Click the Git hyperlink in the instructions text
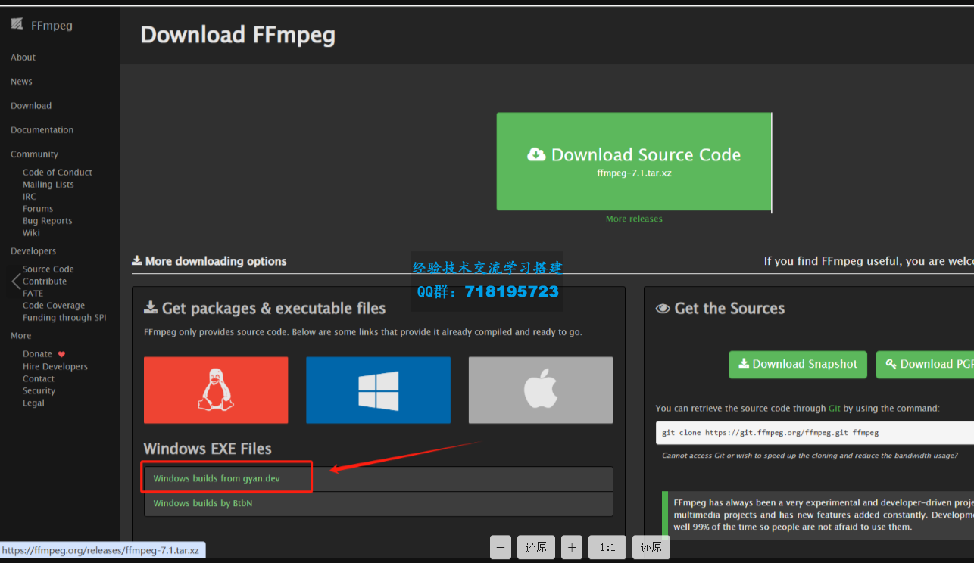 [834, 408]
